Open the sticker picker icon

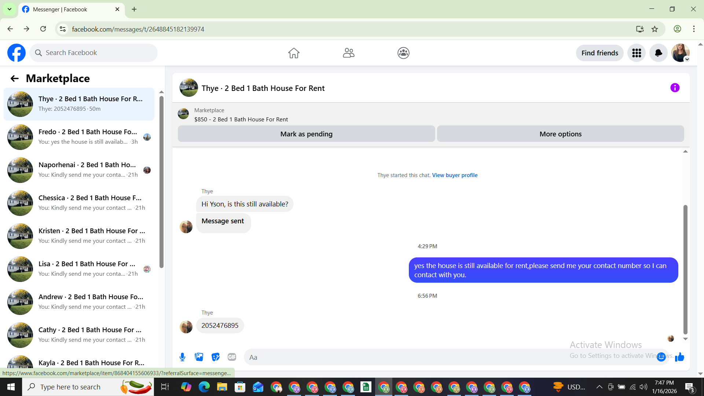click(216, 357)
